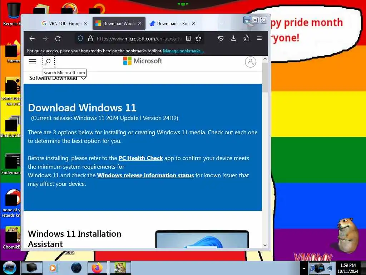
Task: Open the 'none of y' desktop icon
Action: pos(12,203)
